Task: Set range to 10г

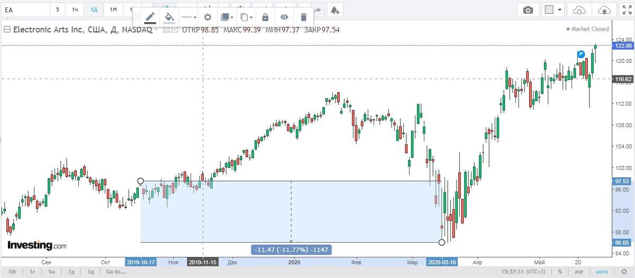Action: 12,272
